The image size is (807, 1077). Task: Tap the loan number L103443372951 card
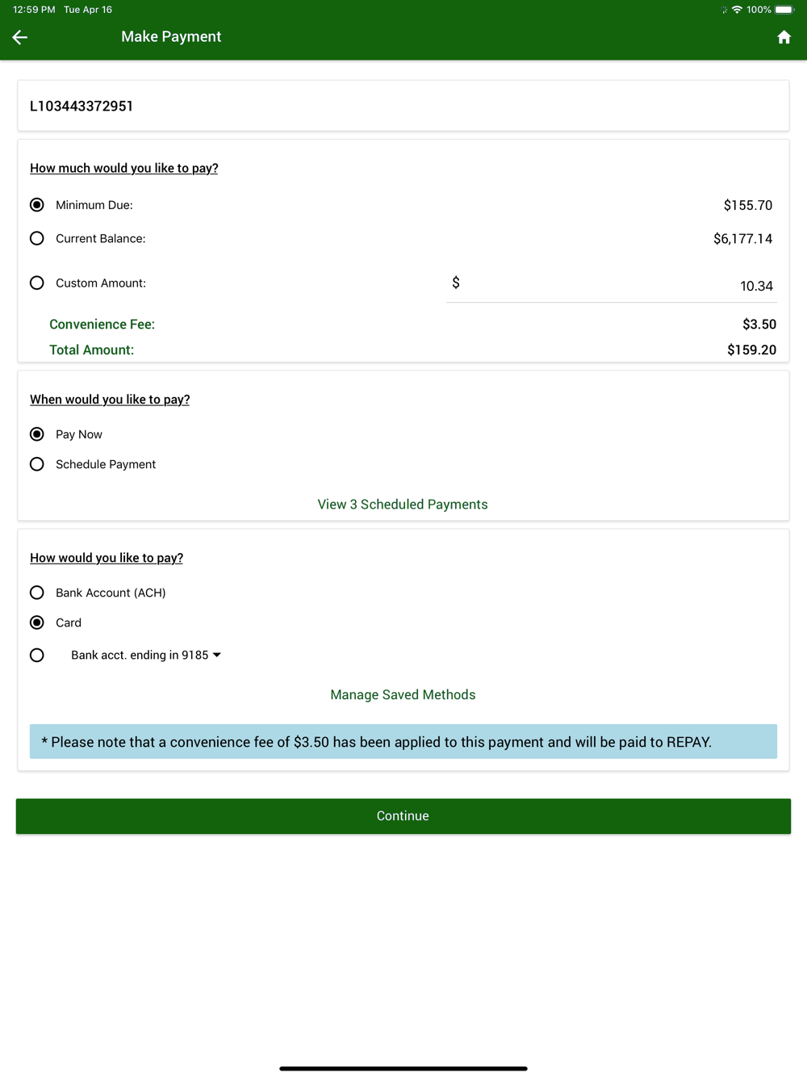click(x=403, y=106)
